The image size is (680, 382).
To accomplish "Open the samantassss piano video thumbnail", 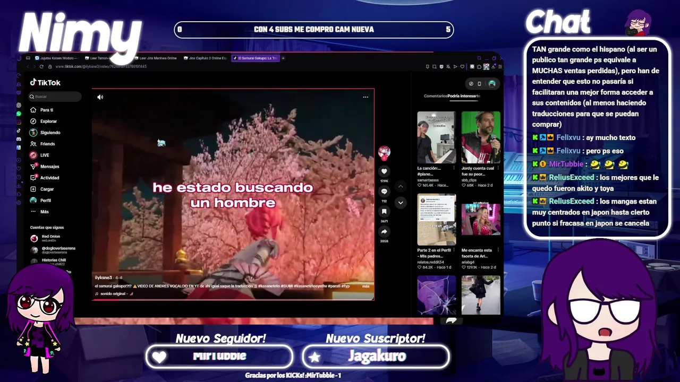I will pos(436,137).
